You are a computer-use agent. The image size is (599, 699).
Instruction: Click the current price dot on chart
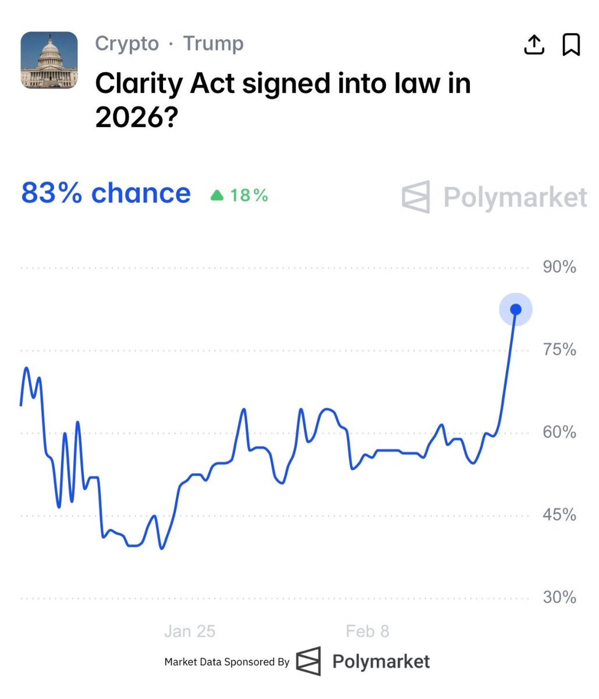[516, 309]
